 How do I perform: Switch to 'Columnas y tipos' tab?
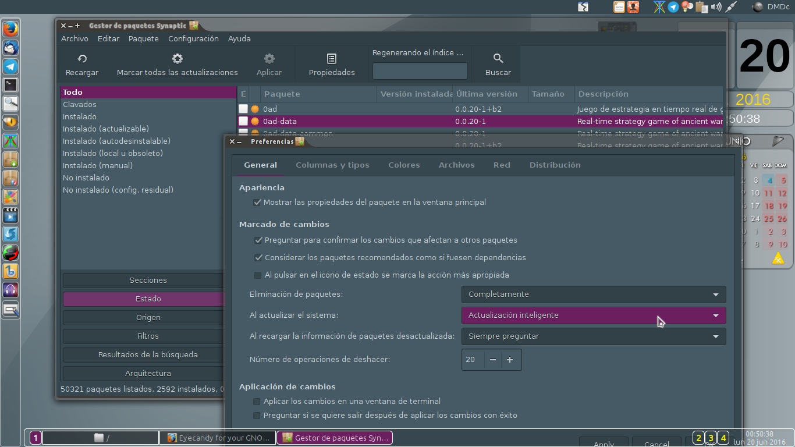[332, 165]
